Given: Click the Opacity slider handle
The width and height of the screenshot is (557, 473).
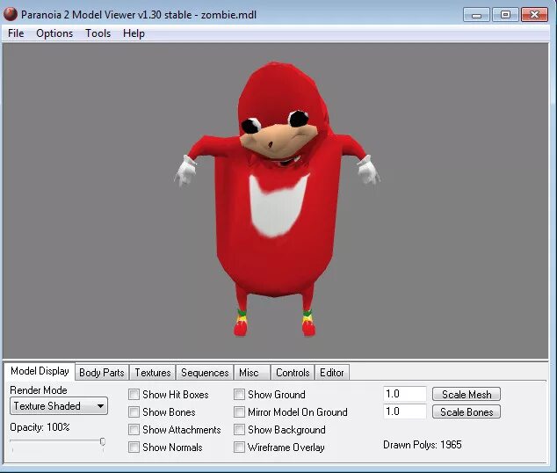Looking at the screenshot, I should pyautogui.click(x=103, y=441).
